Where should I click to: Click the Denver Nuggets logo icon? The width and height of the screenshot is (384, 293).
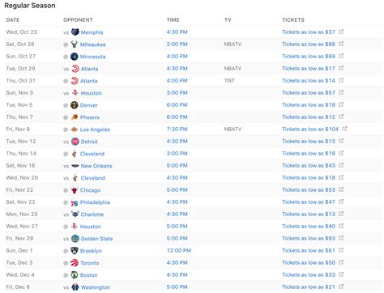pyautogui.click(x=75, y=105)
